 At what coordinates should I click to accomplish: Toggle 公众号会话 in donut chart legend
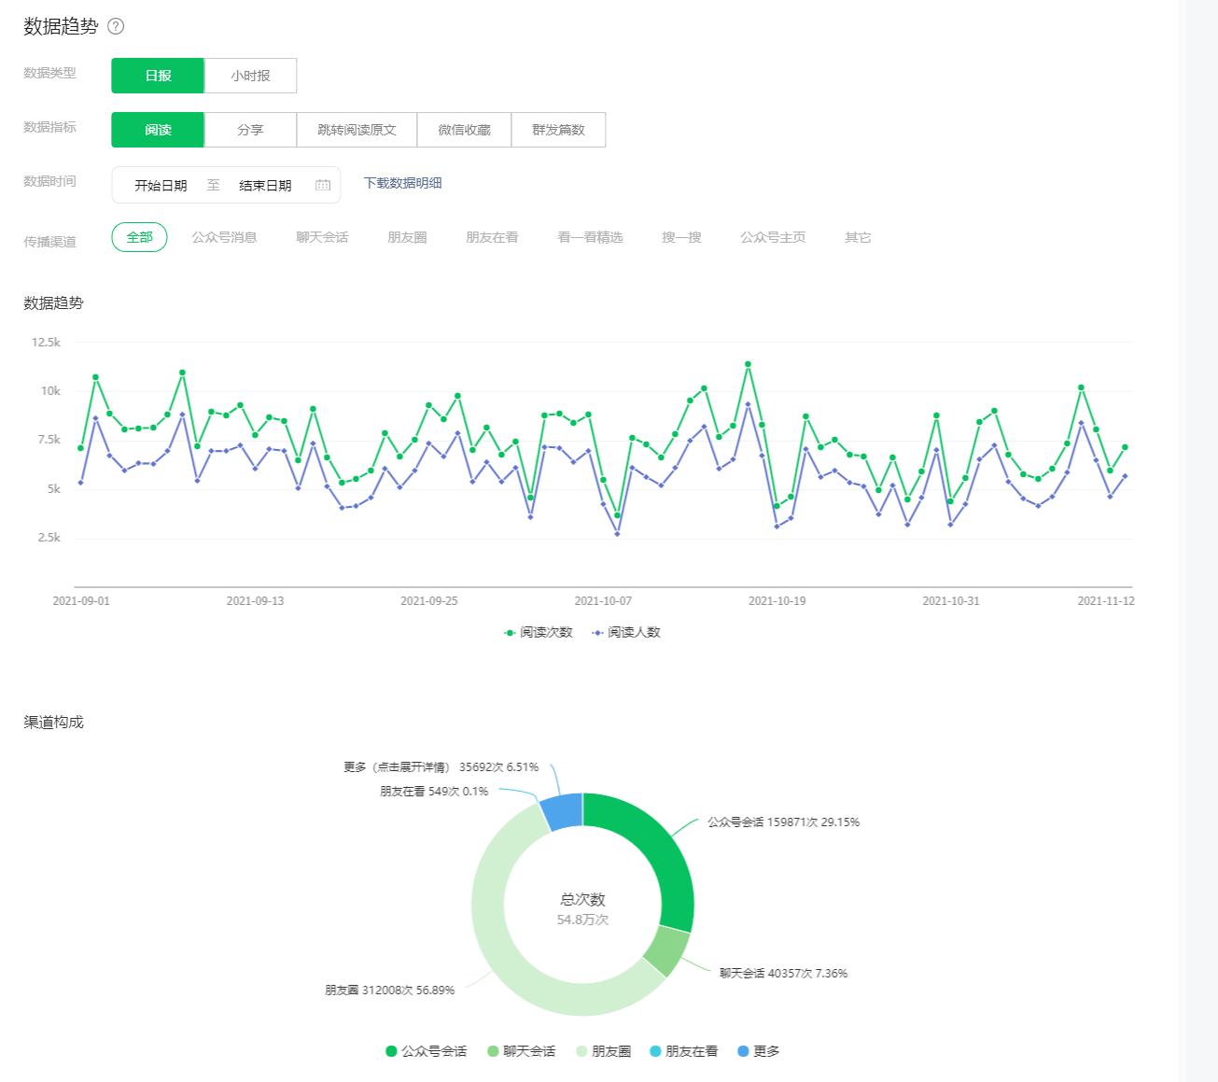(427, 1051)
